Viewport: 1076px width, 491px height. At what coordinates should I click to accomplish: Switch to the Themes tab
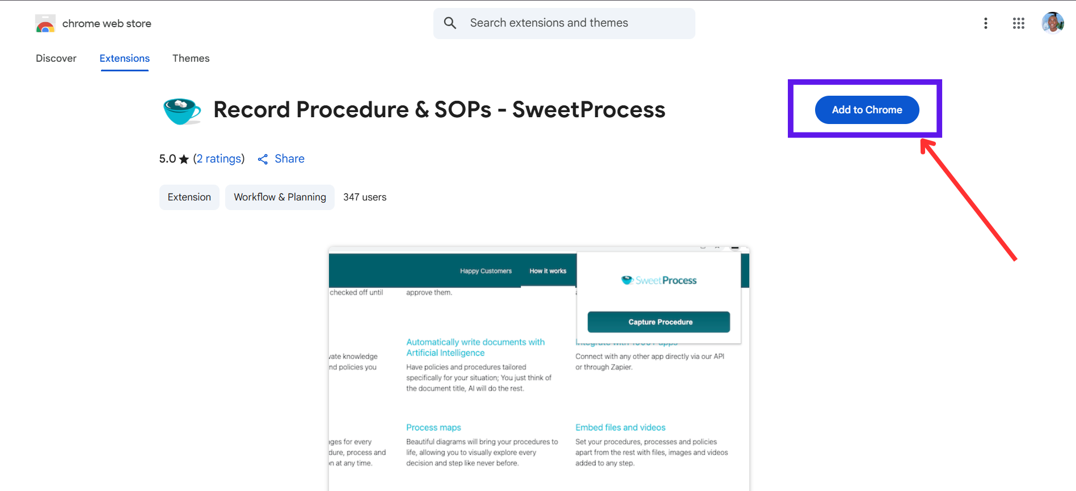(191, 58)
